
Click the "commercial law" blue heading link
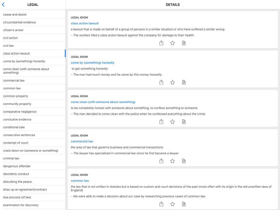click(x=82, y=141)
